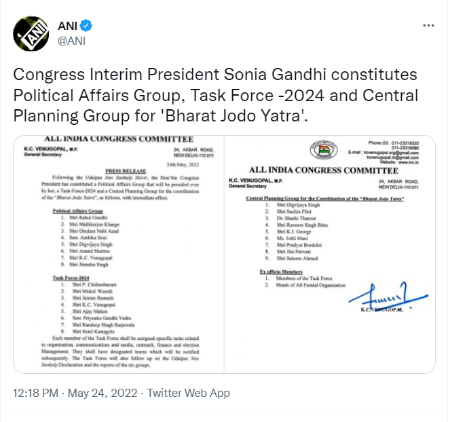Open the @ANI handle link
This screenshot has height=422, width=450.
[x=72, y=41]
